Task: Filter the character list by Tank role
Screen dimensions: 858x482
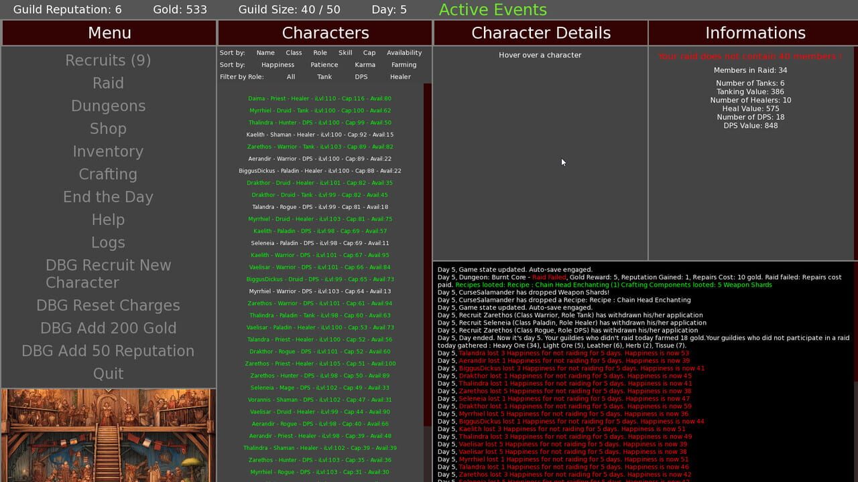Action: click(324, 77)
